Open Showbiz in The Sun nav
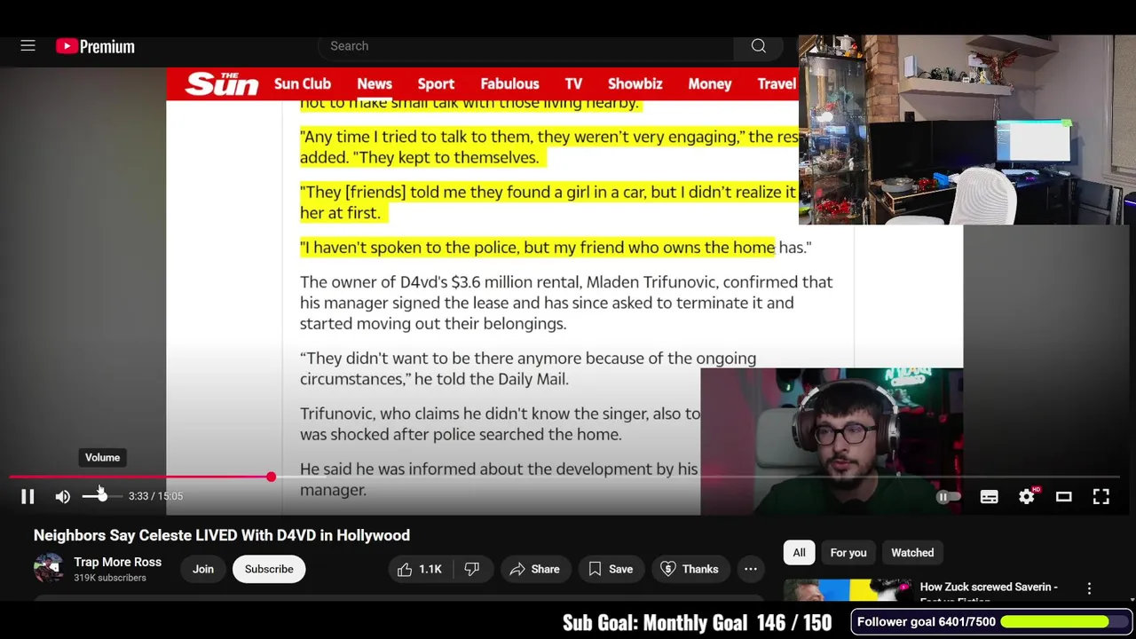 635,83
